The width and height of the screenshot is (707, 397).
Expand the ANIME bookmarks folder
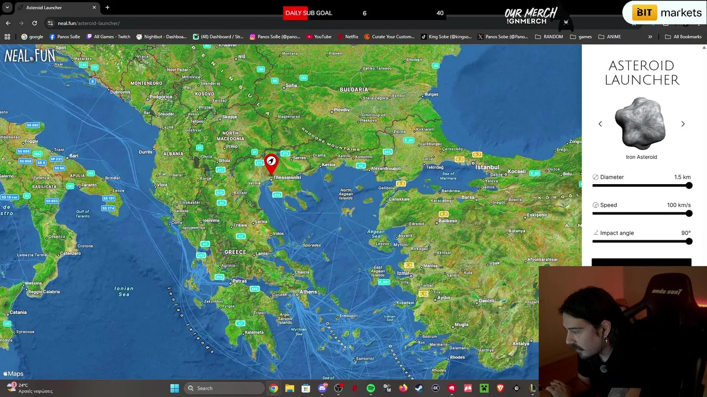(610, 37)
